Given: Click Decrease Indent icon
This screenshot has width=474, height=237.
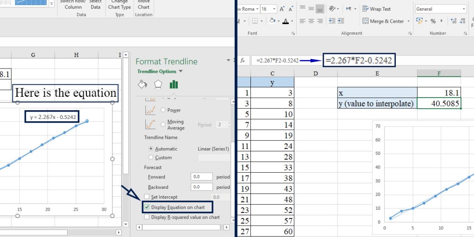Looking at the screenshot, I should pos(332,21).
